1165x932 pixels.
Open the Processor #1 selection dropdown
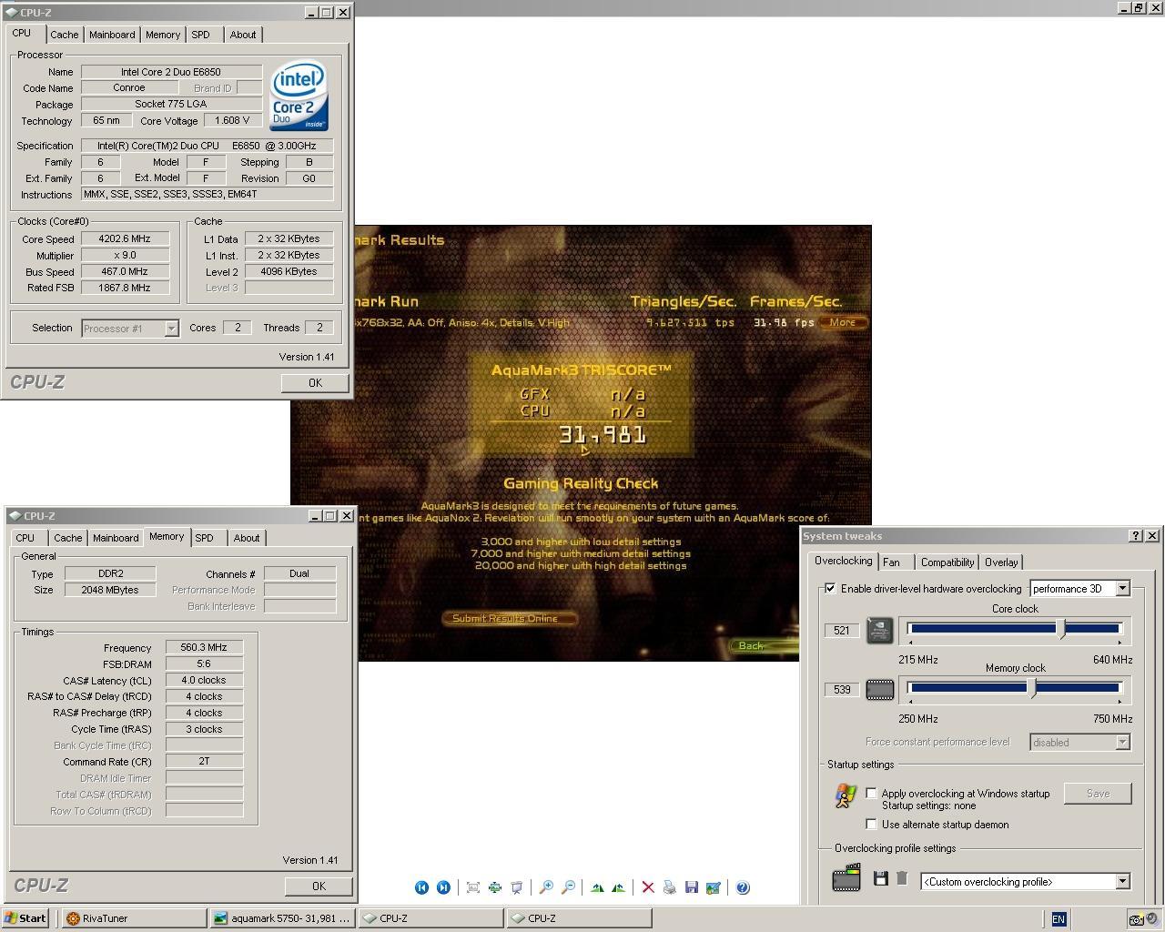tap(171, 329)
